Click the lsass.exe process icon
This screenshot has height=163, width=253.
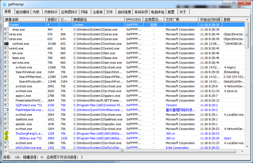pos(6,58)
